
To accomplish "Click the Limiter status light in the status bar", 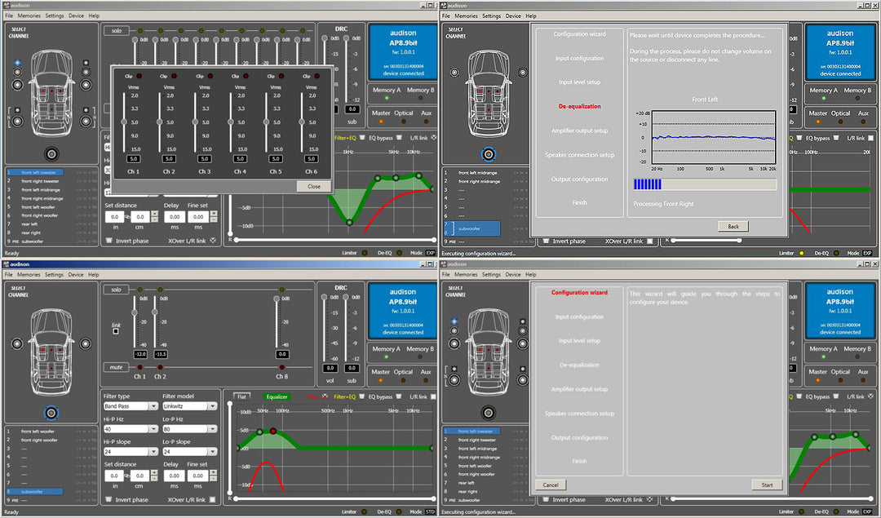I will coord(365,253).
